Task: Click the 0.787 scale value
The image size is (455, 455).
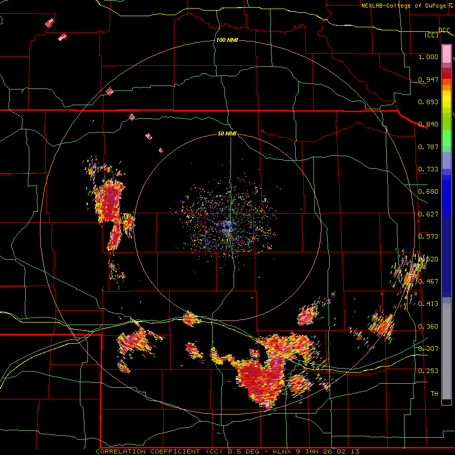Action: (428, 147)
